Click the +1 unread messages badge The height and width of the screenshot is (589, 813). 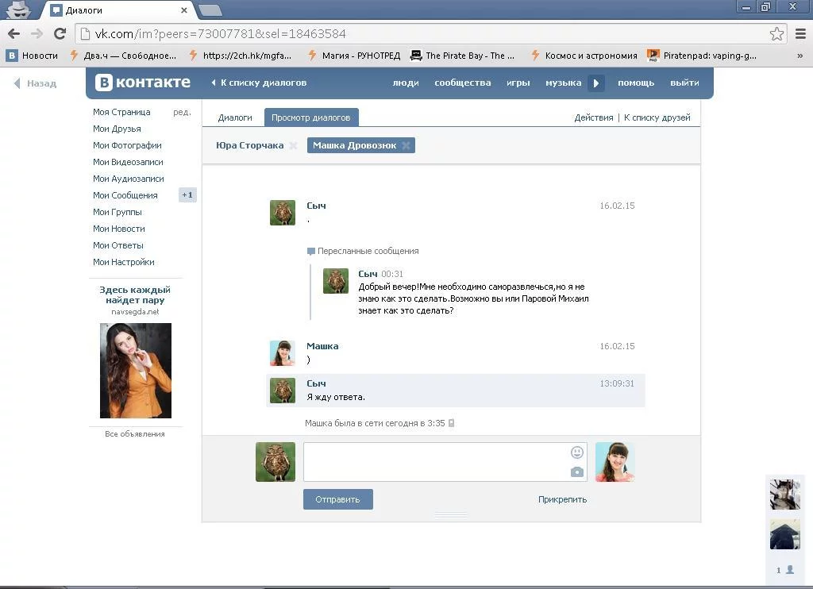187,195
